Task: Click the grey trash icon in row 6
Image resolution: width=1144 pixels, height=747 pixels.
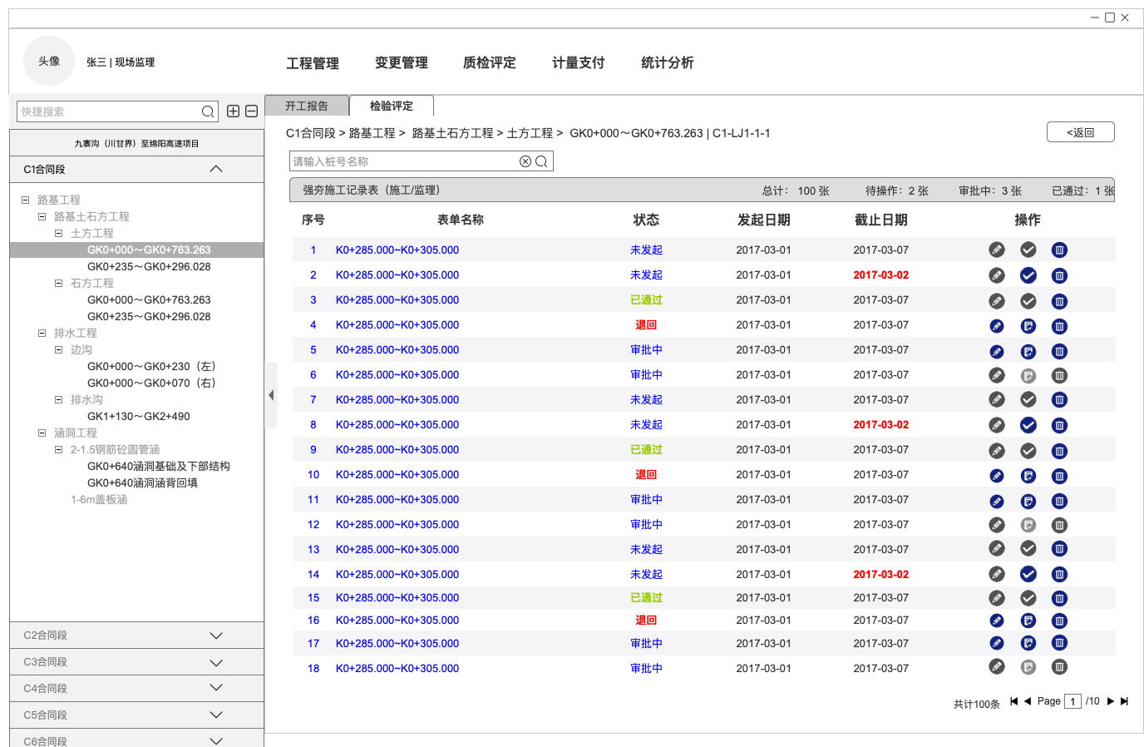Action: coord(1059,375)
